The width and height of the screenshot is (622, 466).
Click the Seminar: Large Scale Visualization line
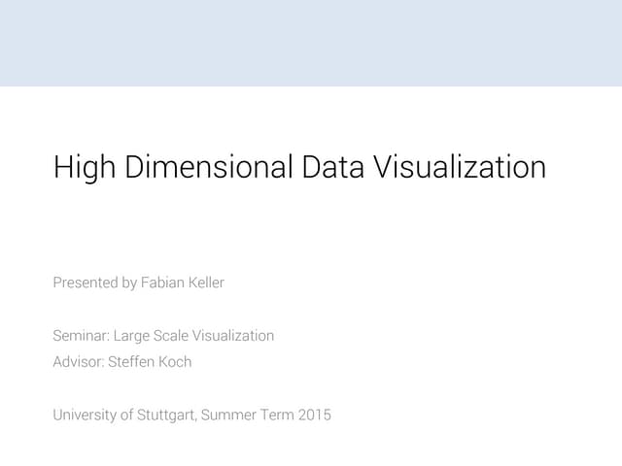pos(163,336)
